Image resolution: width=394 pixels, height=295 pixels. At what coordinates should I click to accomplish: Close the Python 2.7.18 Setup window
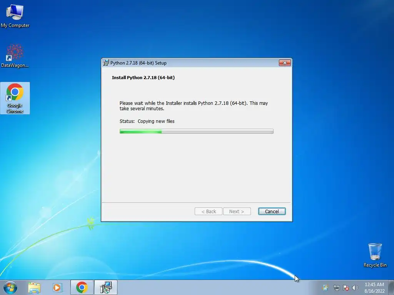coord(285,63)
